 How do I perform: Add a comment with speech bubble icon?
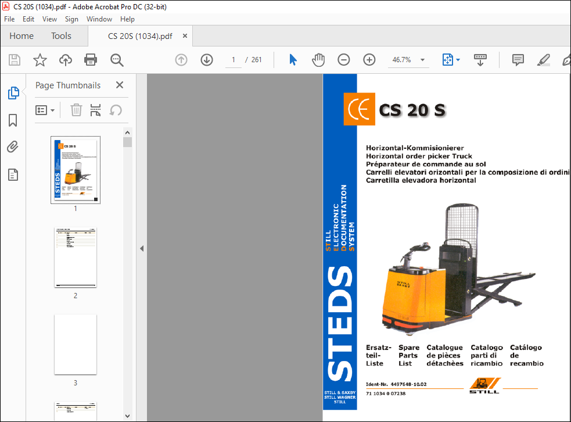pos(518,60)
